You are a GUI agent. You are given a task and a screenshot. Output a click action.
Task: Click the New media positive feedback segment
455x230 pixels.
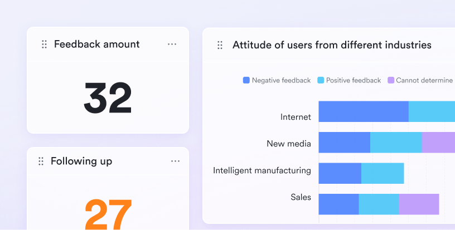pos(396,143)
